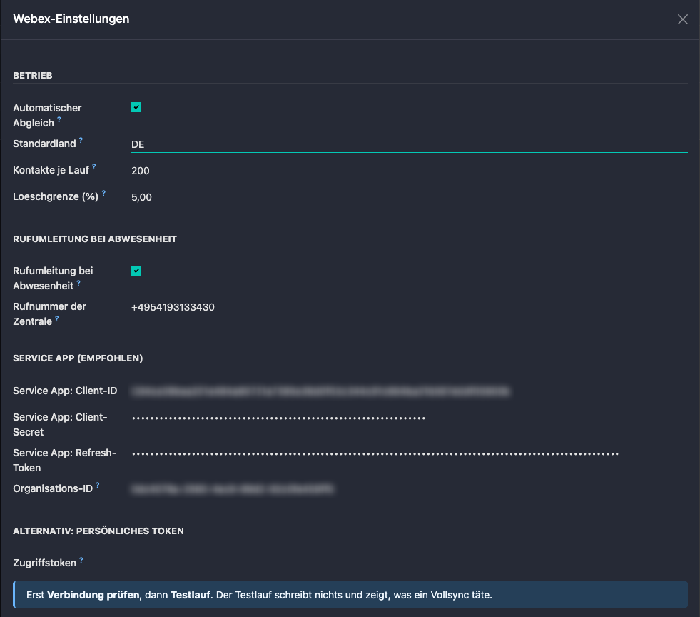The width and height of the screenshot is (700, 617).
Task: Select the blurred Organisations-ID value field
Action: [x=410, y=489]
